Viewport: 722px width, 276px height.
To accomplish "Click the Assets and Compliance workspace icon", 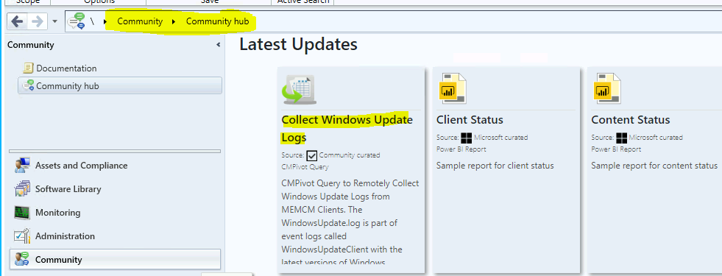I will coord(22,166).
